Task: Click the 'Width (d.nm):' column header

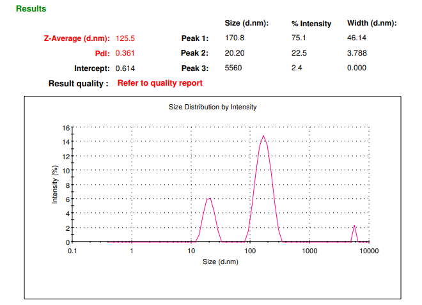Action: pos(372,23)
